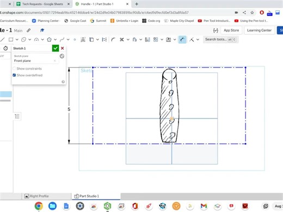283x212 pixels.
Task: Open the App Store button
Action: point(231,30)
